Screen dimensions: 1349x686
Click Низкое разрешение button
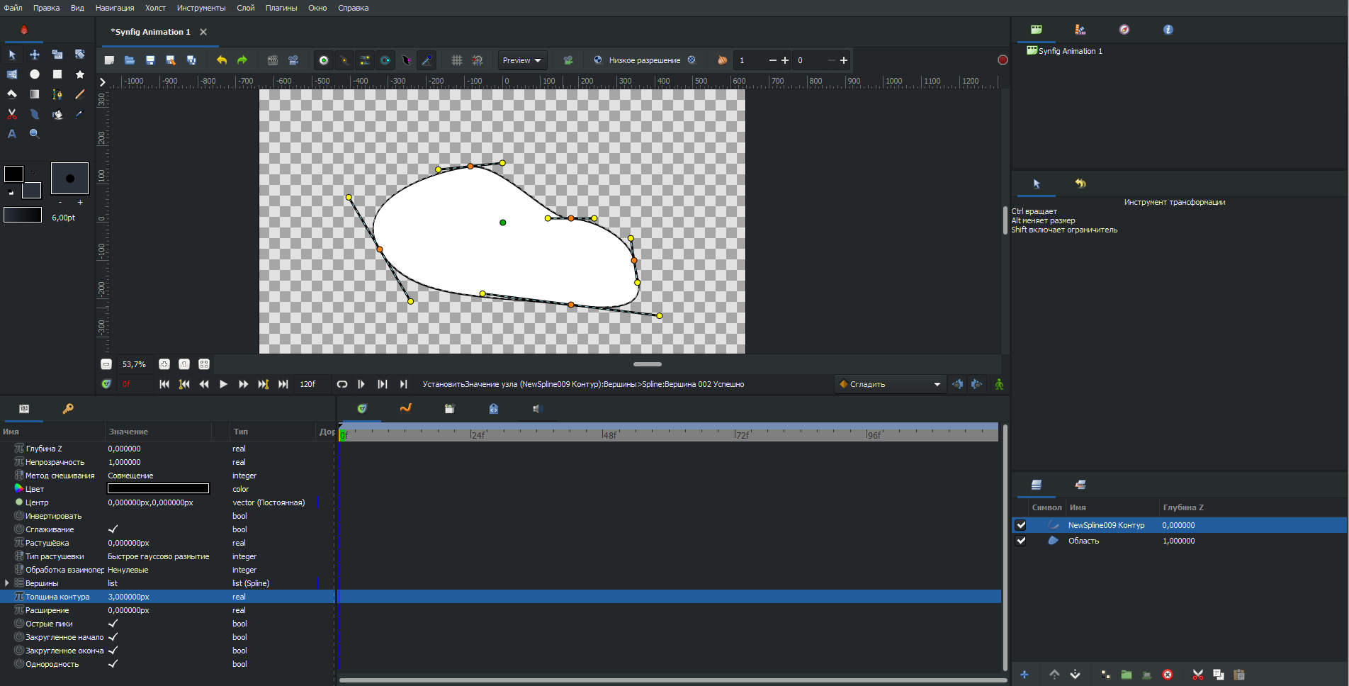(643, 60)
